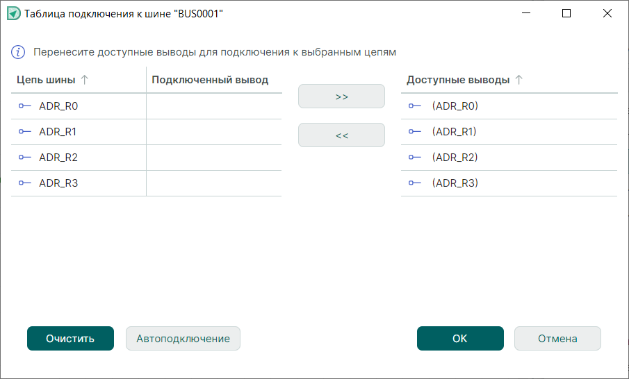The image size is (629, 379).
Task: Click the pin icon of available pin (ADR_R0)
Action: click(x=414, y=106)
